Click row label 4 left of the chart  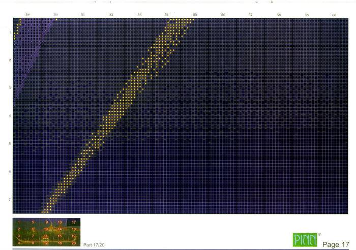(x=10, y=116)
